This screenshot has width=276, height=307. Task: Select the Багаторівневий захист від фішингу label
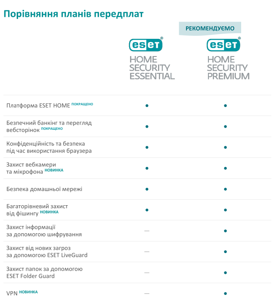(37, 210)
